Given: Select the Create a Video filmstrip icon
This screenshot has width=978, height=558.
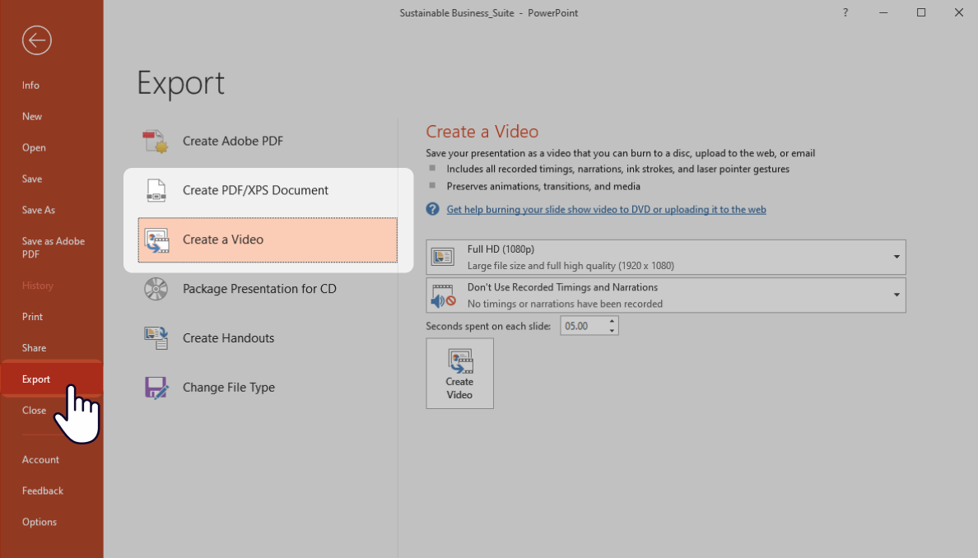Looking at the screenshot, I should point(156,239).
